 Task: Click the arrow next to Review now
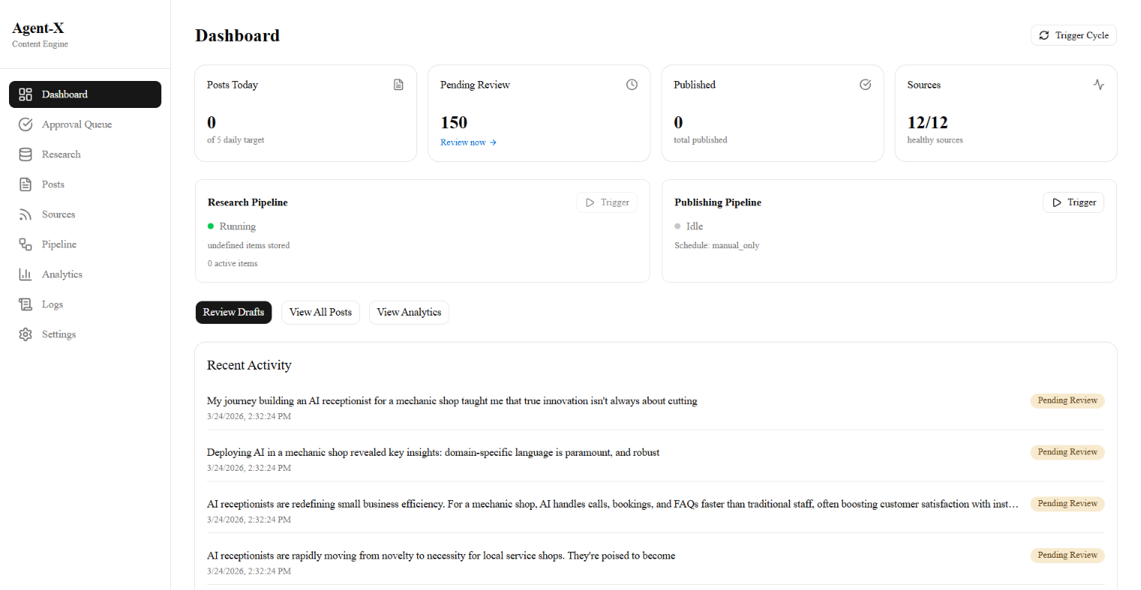click(x=493, y=142)
